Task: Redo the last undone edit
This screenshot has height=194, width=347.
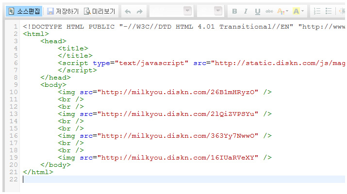Action: point(139,11)
